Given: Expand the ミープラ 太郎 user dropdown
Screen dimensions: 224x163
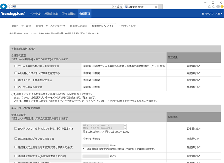Looking at the screenshot, I should click(212, 13).
